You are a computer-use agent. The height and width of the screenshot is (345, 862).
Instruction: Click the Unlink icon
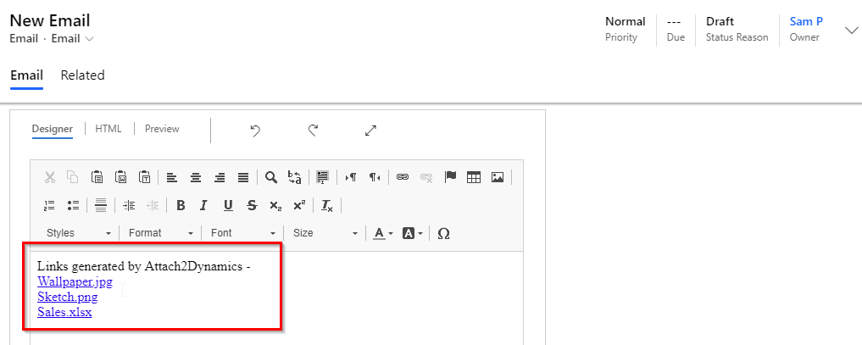click(426, 177)
